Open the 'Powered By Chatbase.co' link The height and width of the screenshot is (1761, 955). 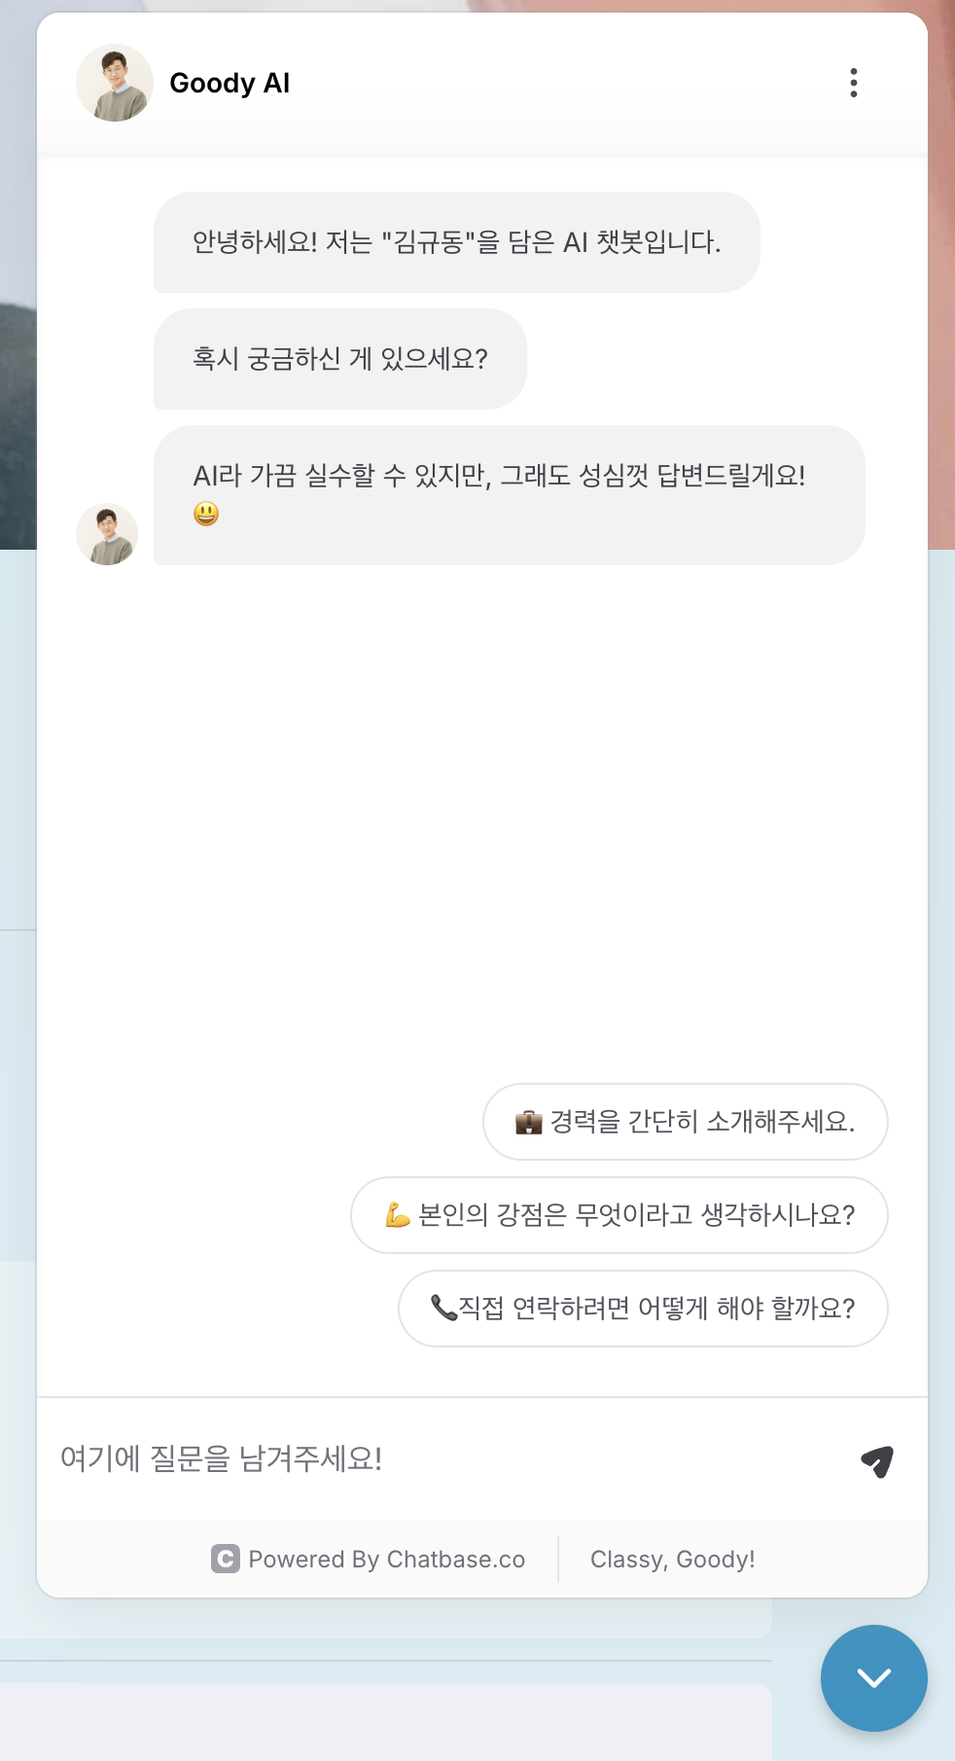coord(369,1560)
